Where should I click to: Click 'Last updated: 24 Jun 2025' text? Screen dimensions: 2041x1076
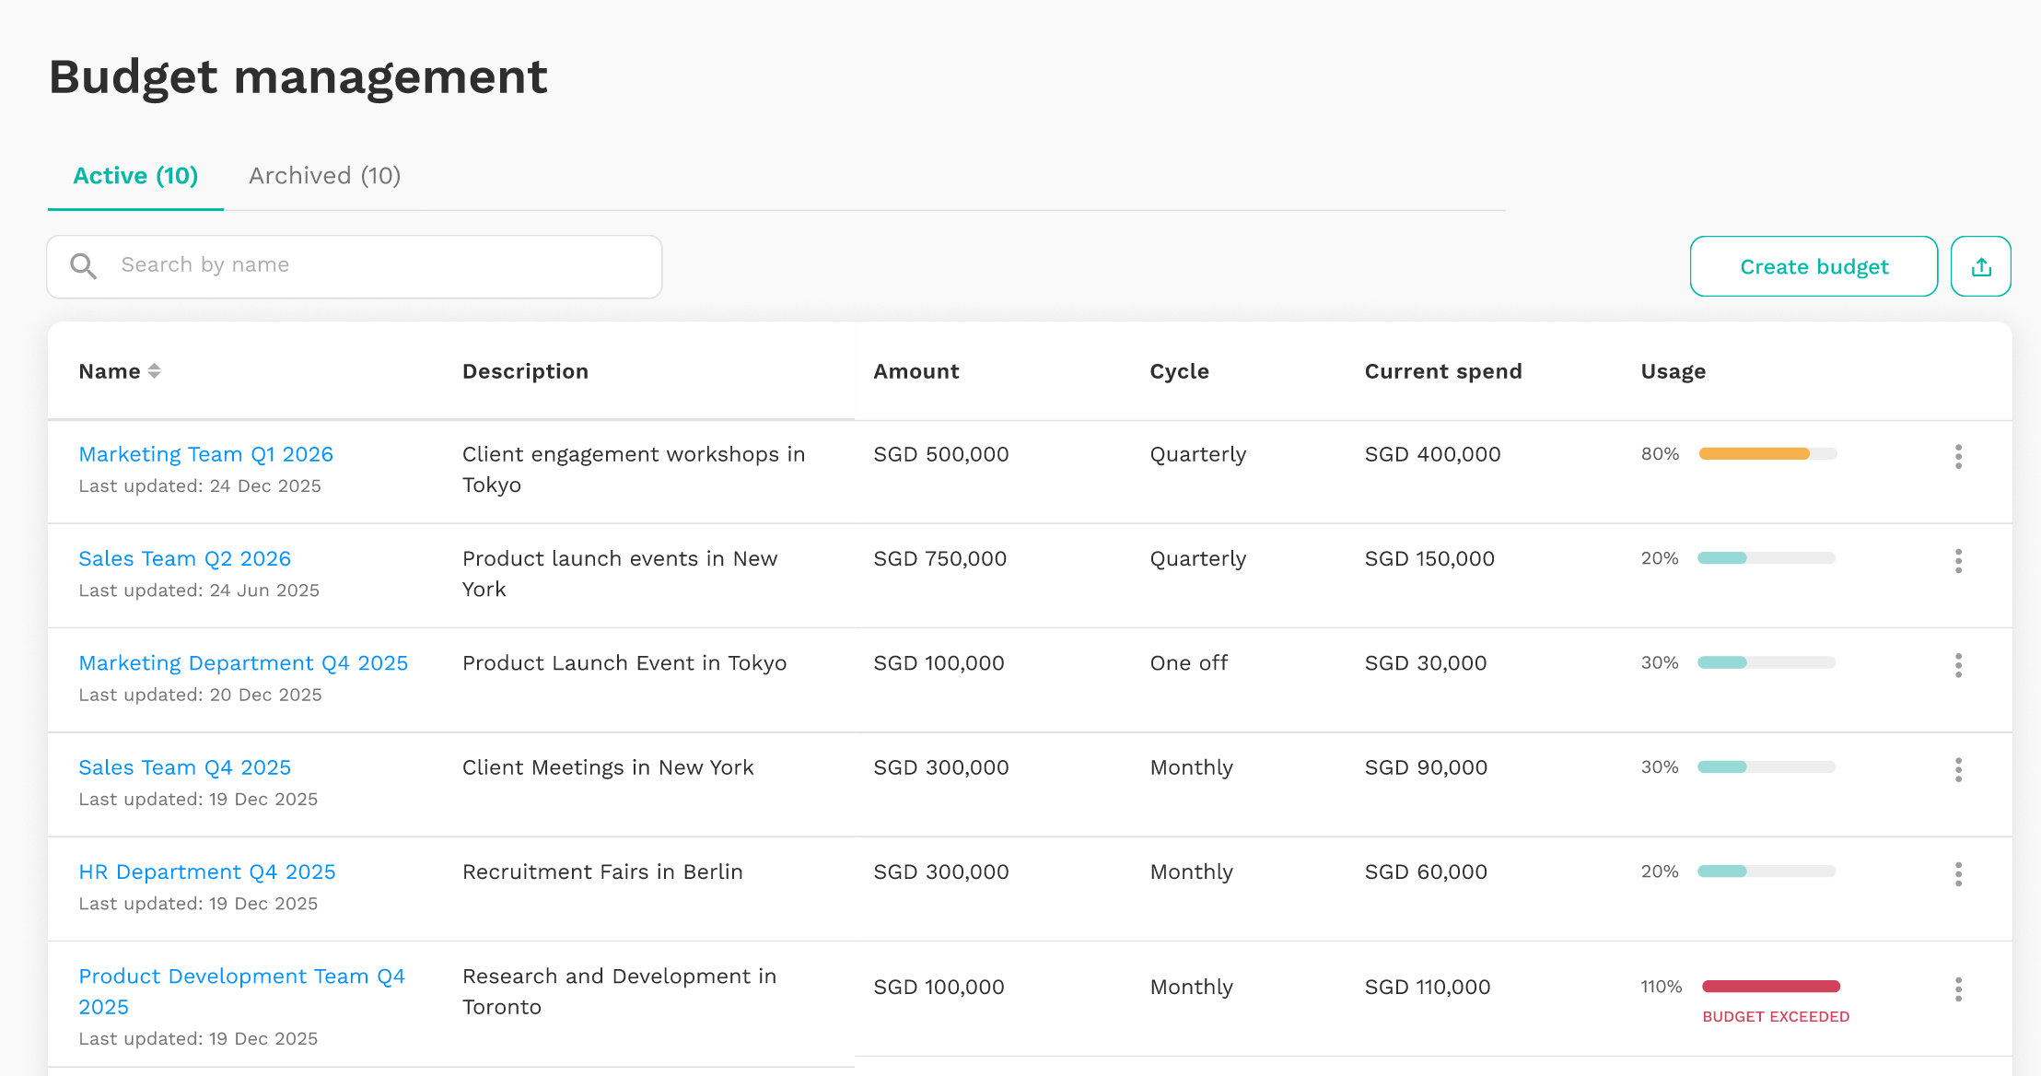tap(199, 591)
